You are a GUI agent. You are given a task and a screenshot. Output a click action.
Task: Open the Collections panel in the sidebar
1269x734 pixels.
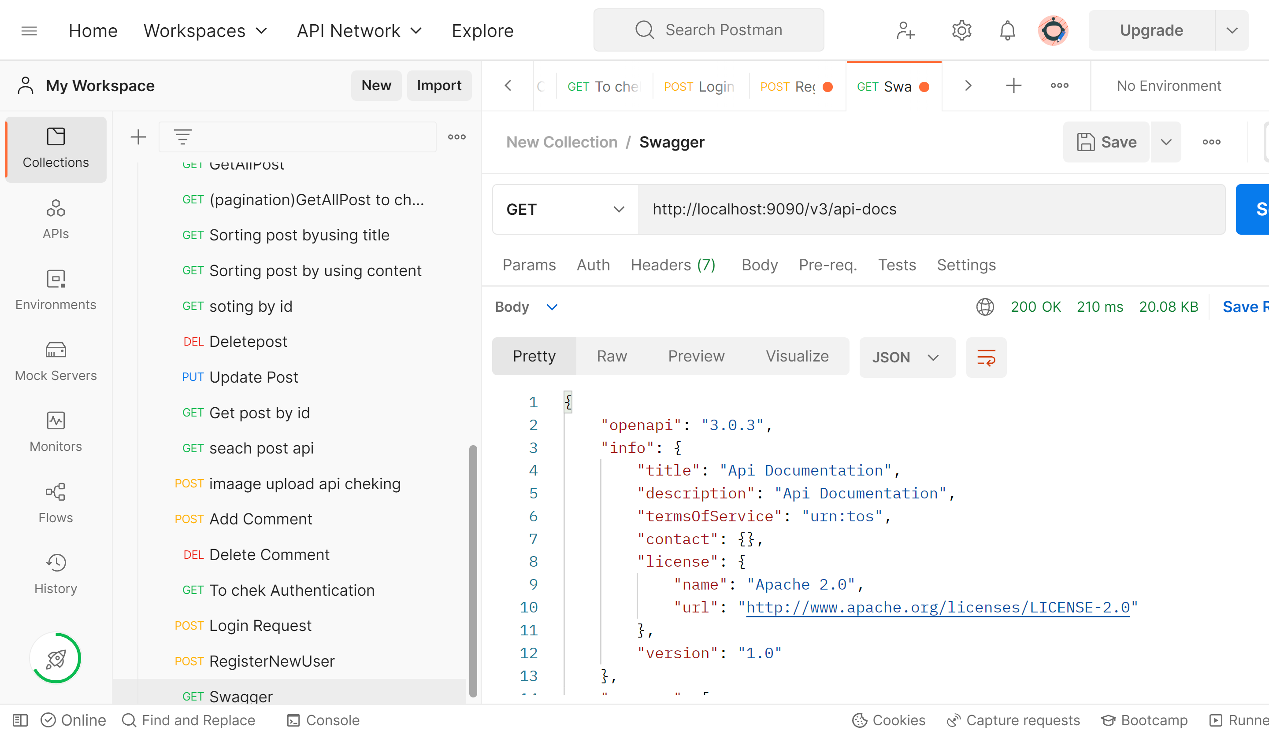56,149
